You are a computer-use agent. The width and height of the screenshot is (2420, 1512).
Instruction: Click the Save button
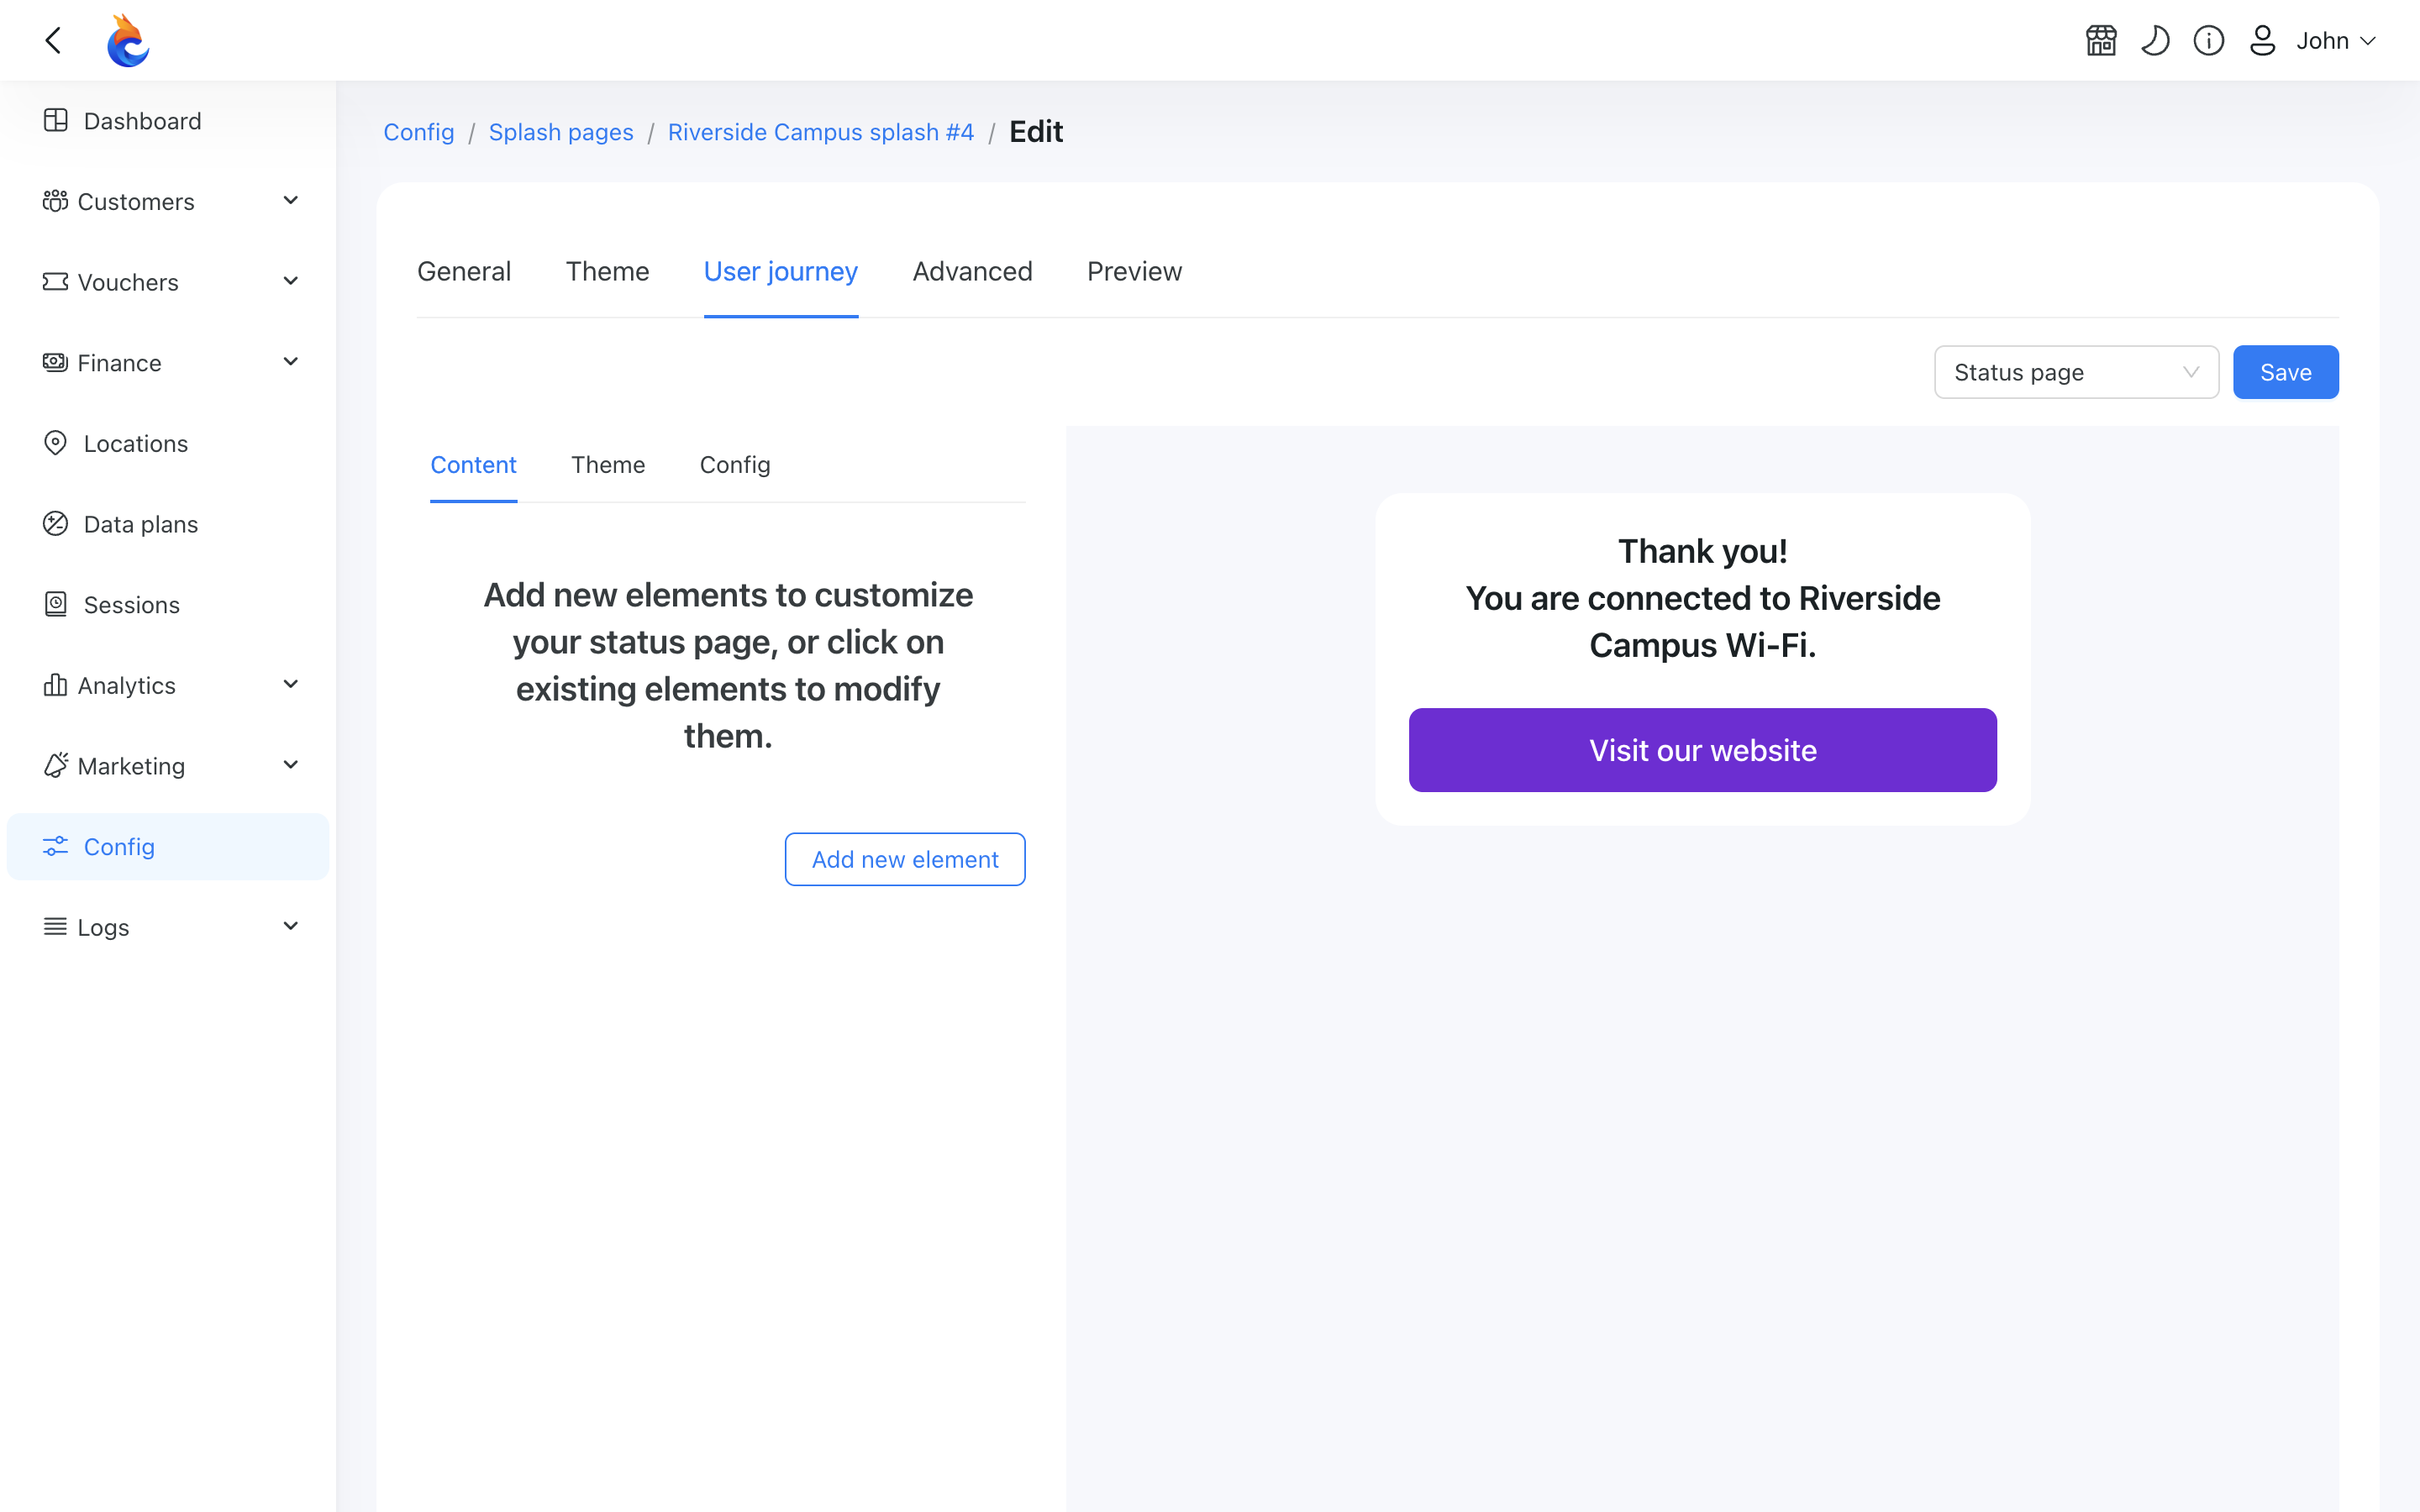(2285, 372)
